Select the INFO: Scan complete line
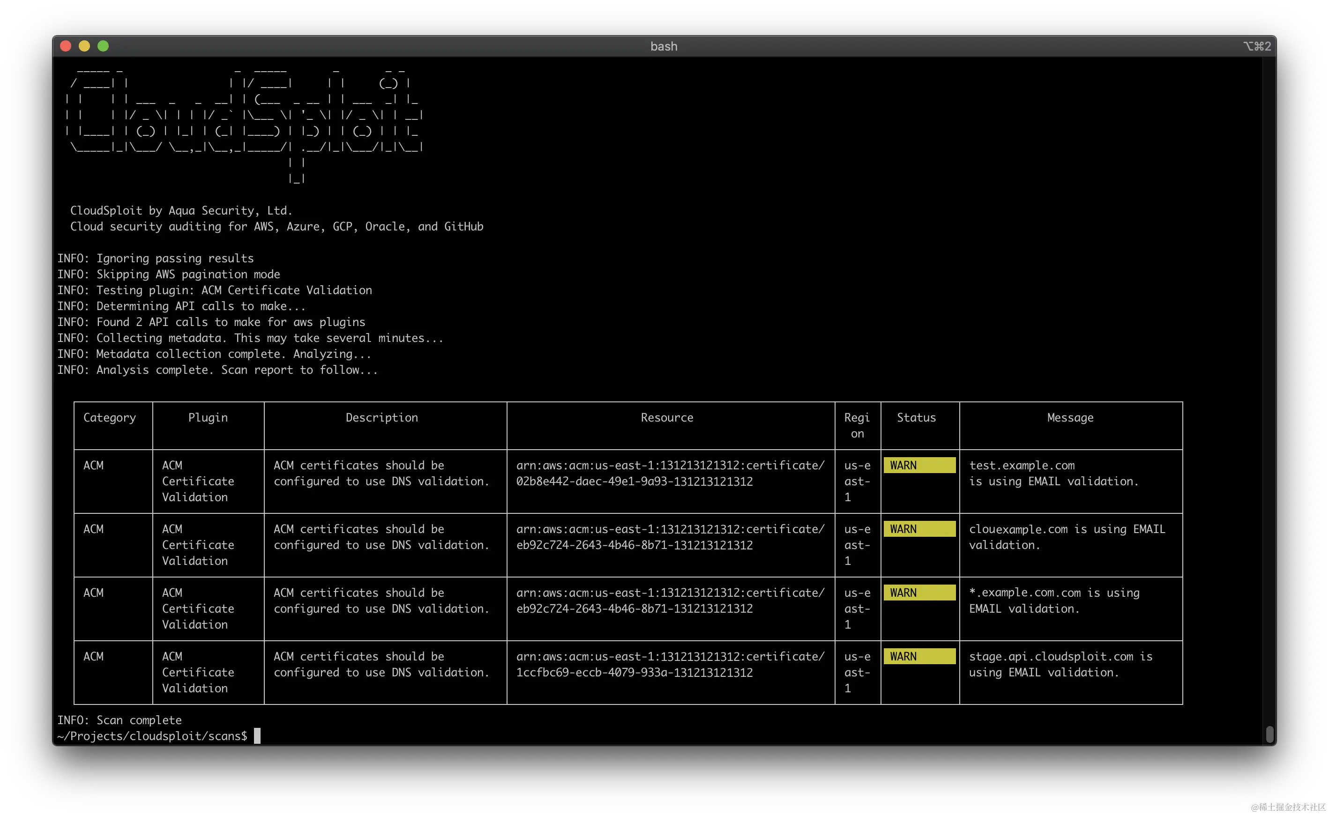 [x=120, y=719]
